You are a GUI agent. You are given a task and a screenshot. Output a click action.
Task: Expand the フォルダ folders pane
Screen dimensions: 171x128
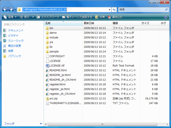(x=41, y=124)
